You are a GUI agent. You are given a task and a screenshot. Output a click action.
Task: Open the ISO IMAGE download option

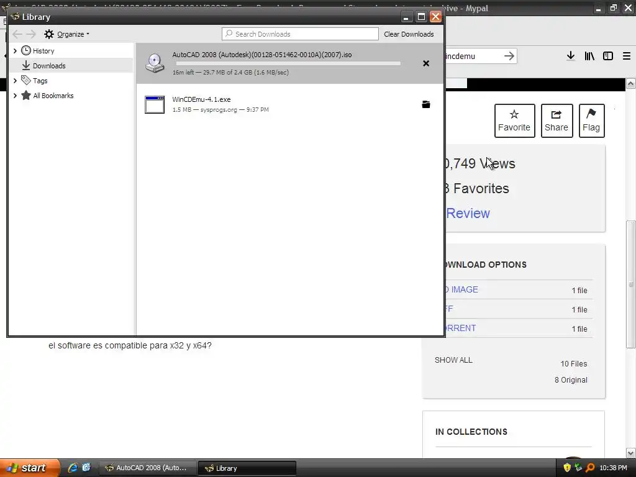coord(461,289)
